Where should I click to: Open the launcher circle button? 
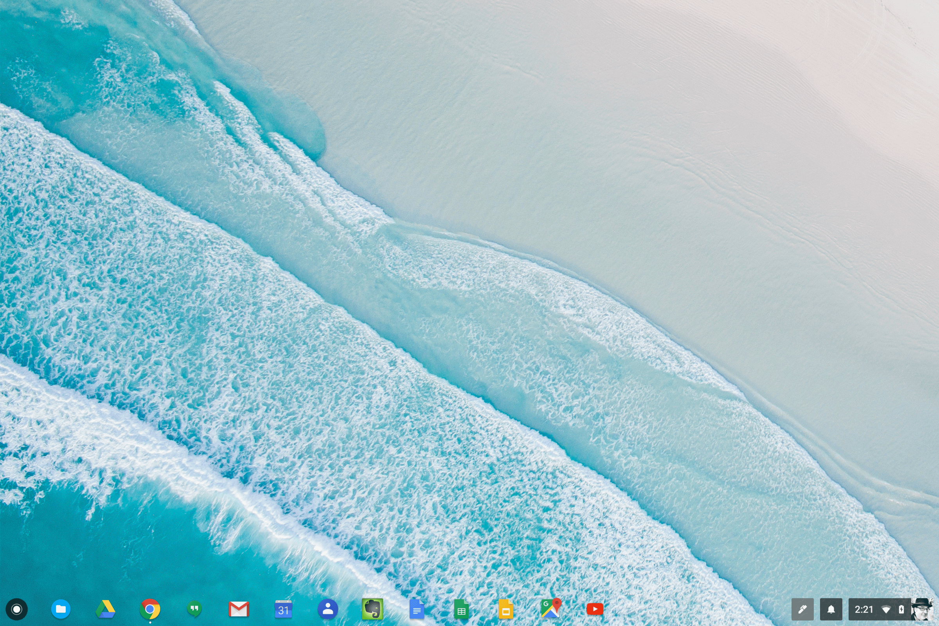point(16,609)
